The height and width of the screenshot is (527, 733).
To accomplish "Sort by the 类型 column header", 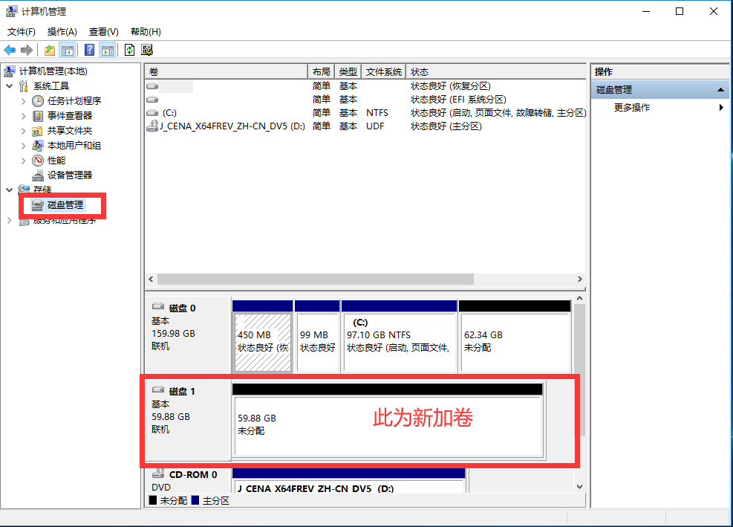I will click(x=348, y=72).
